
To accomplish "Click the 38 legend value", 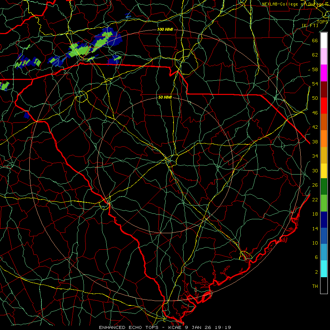I will coord(315,142).
